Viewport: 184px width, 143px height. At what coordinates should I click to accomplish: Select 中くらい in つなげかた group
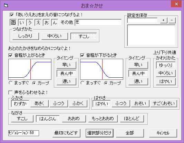click(55, 36)
